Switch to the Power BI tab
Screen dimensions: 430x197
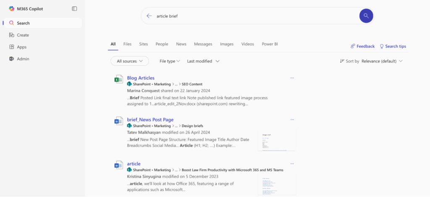[x=270, y=44]
